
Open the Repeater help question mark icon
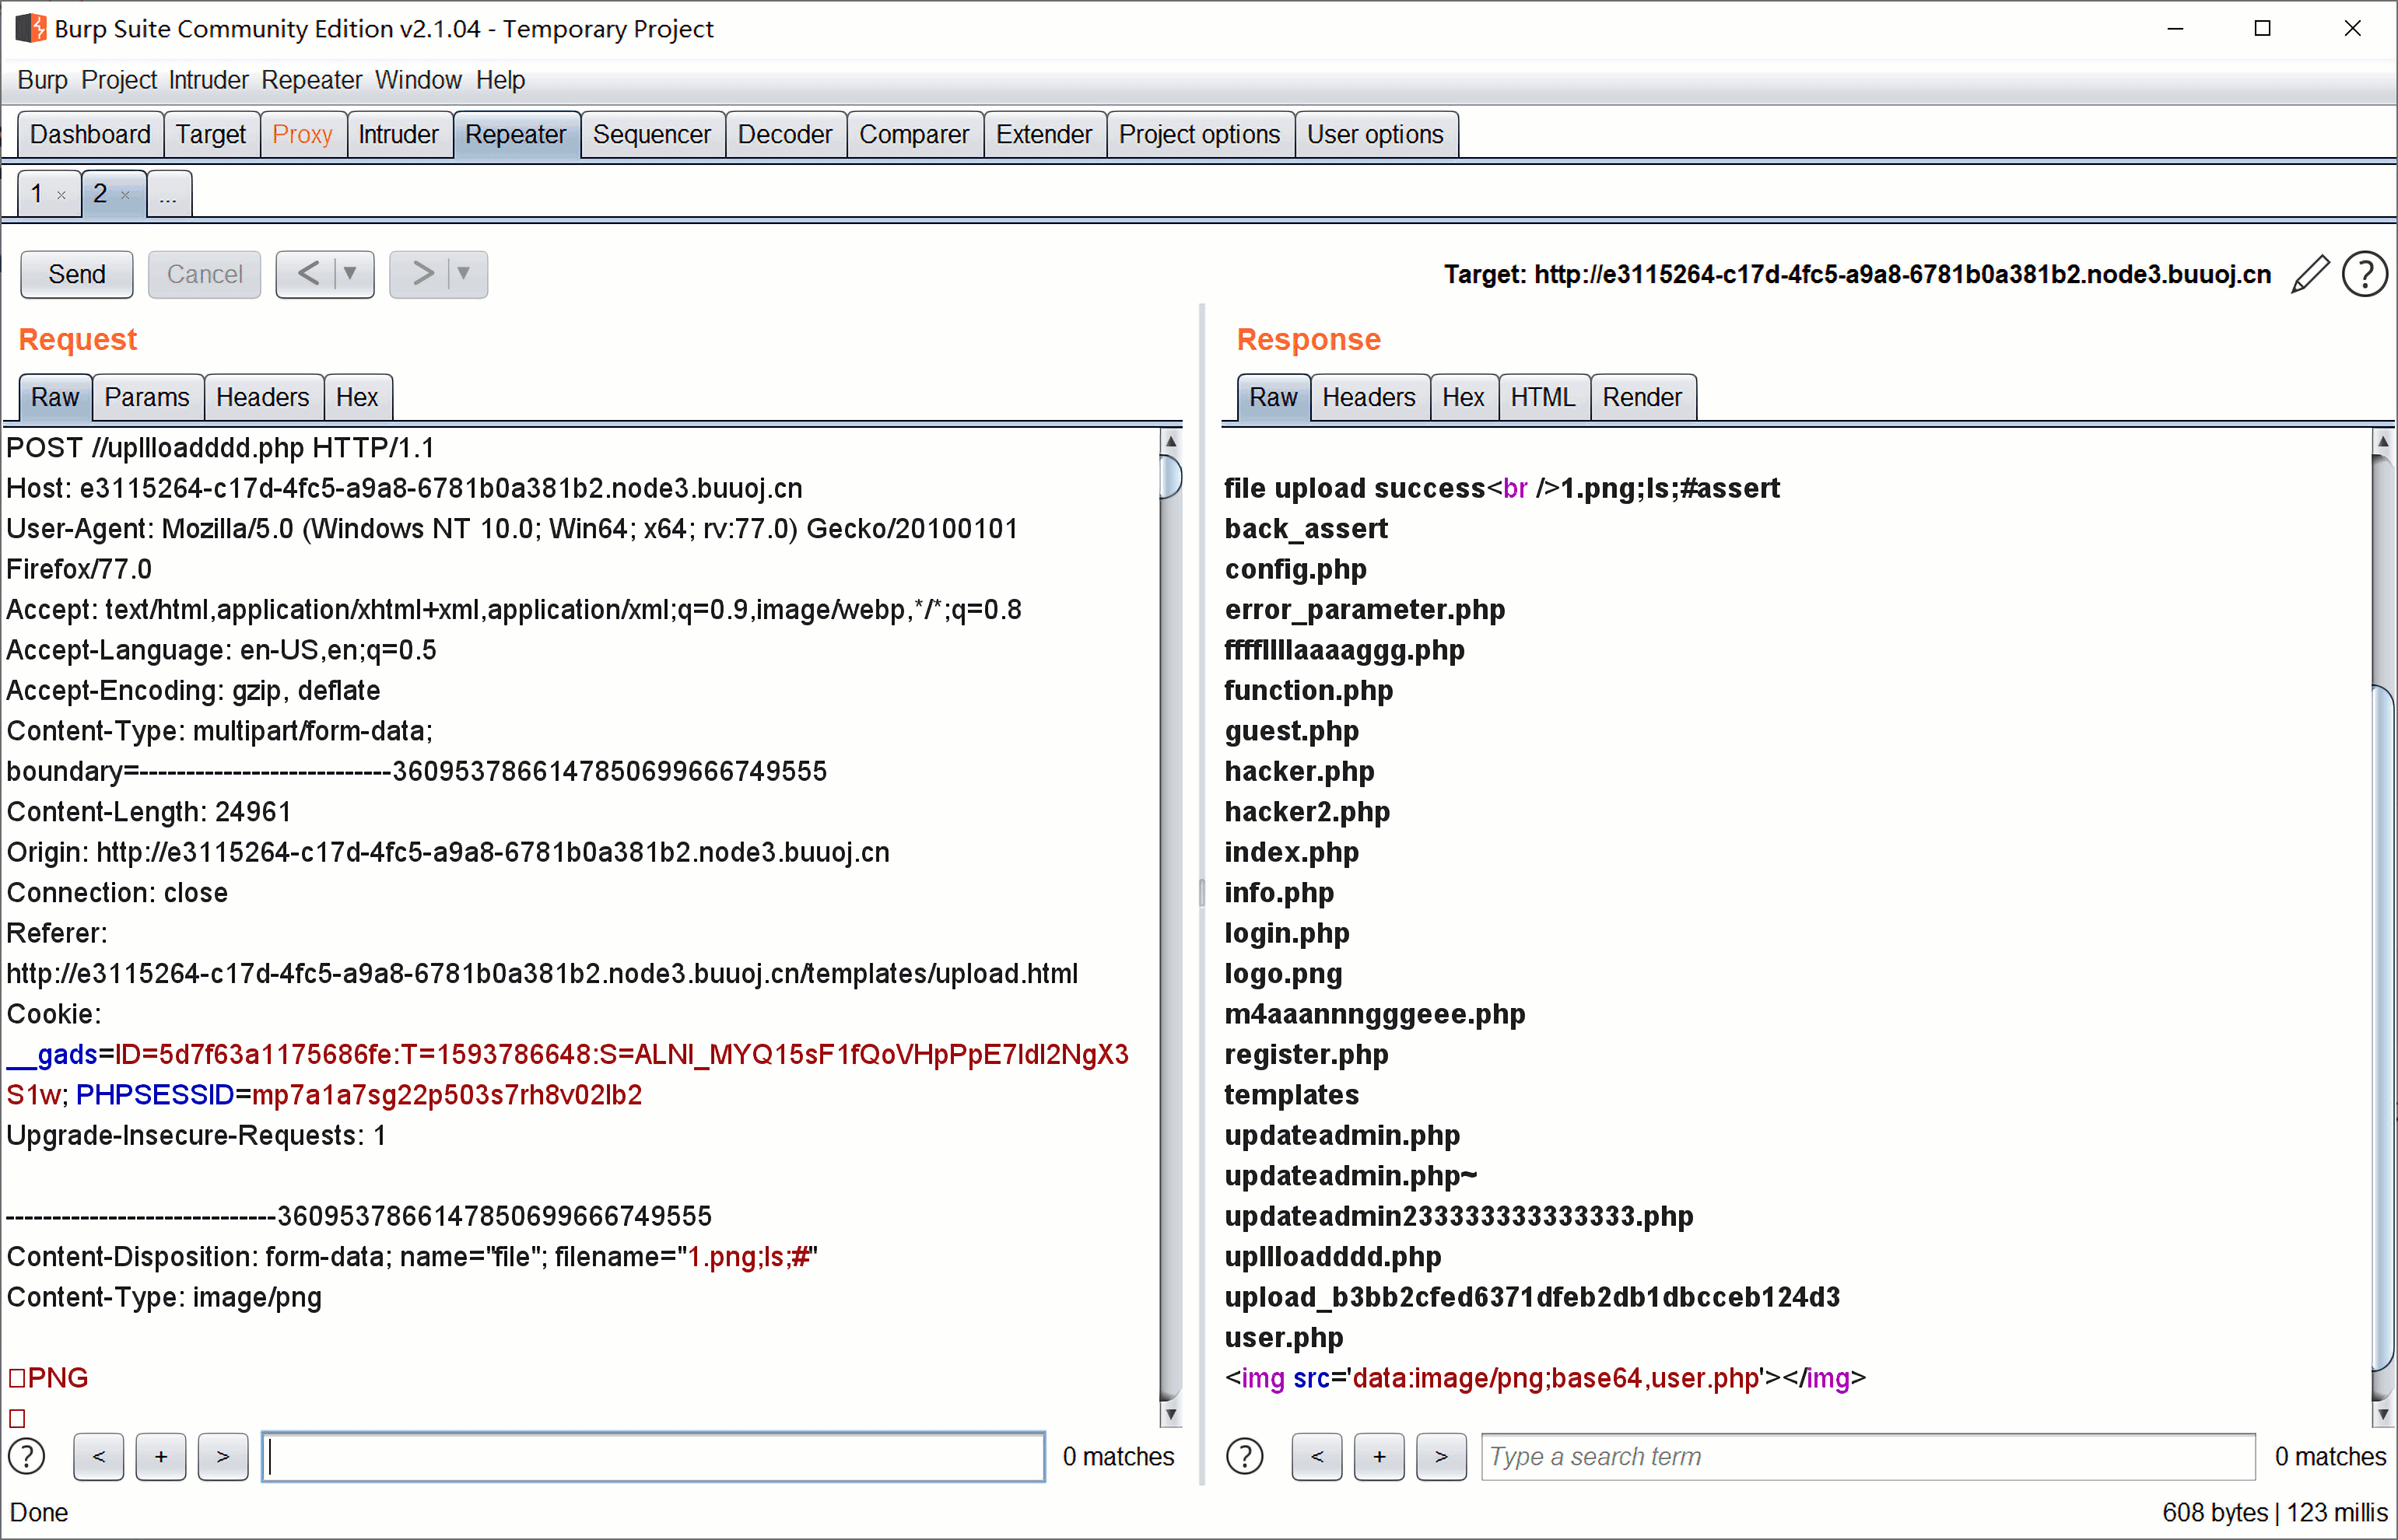2365,274
